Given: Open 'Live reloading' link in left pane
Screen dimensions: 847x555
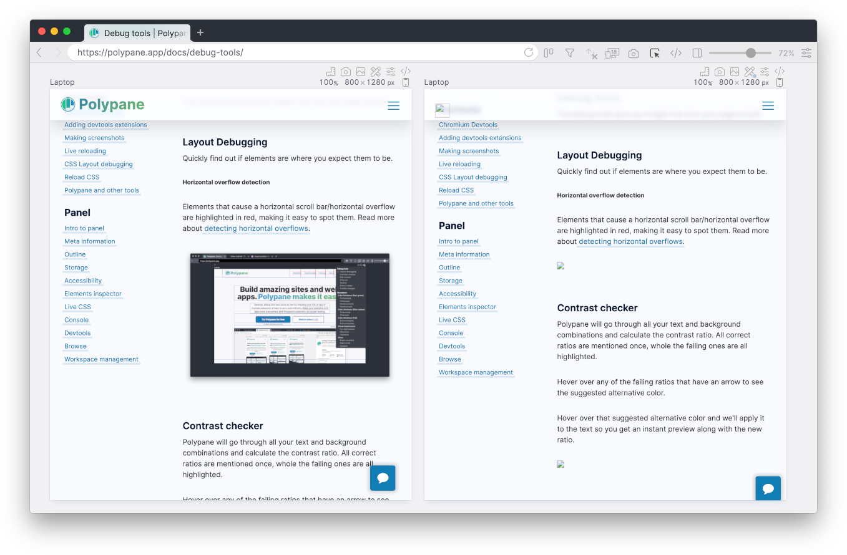Looking at the screenshot, I should click(x=85, y=151).
